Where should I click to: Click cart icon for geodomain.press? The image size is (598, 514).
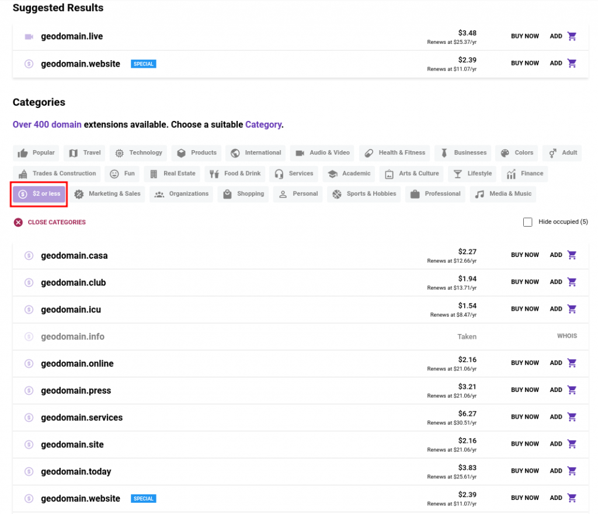[572, 390]
